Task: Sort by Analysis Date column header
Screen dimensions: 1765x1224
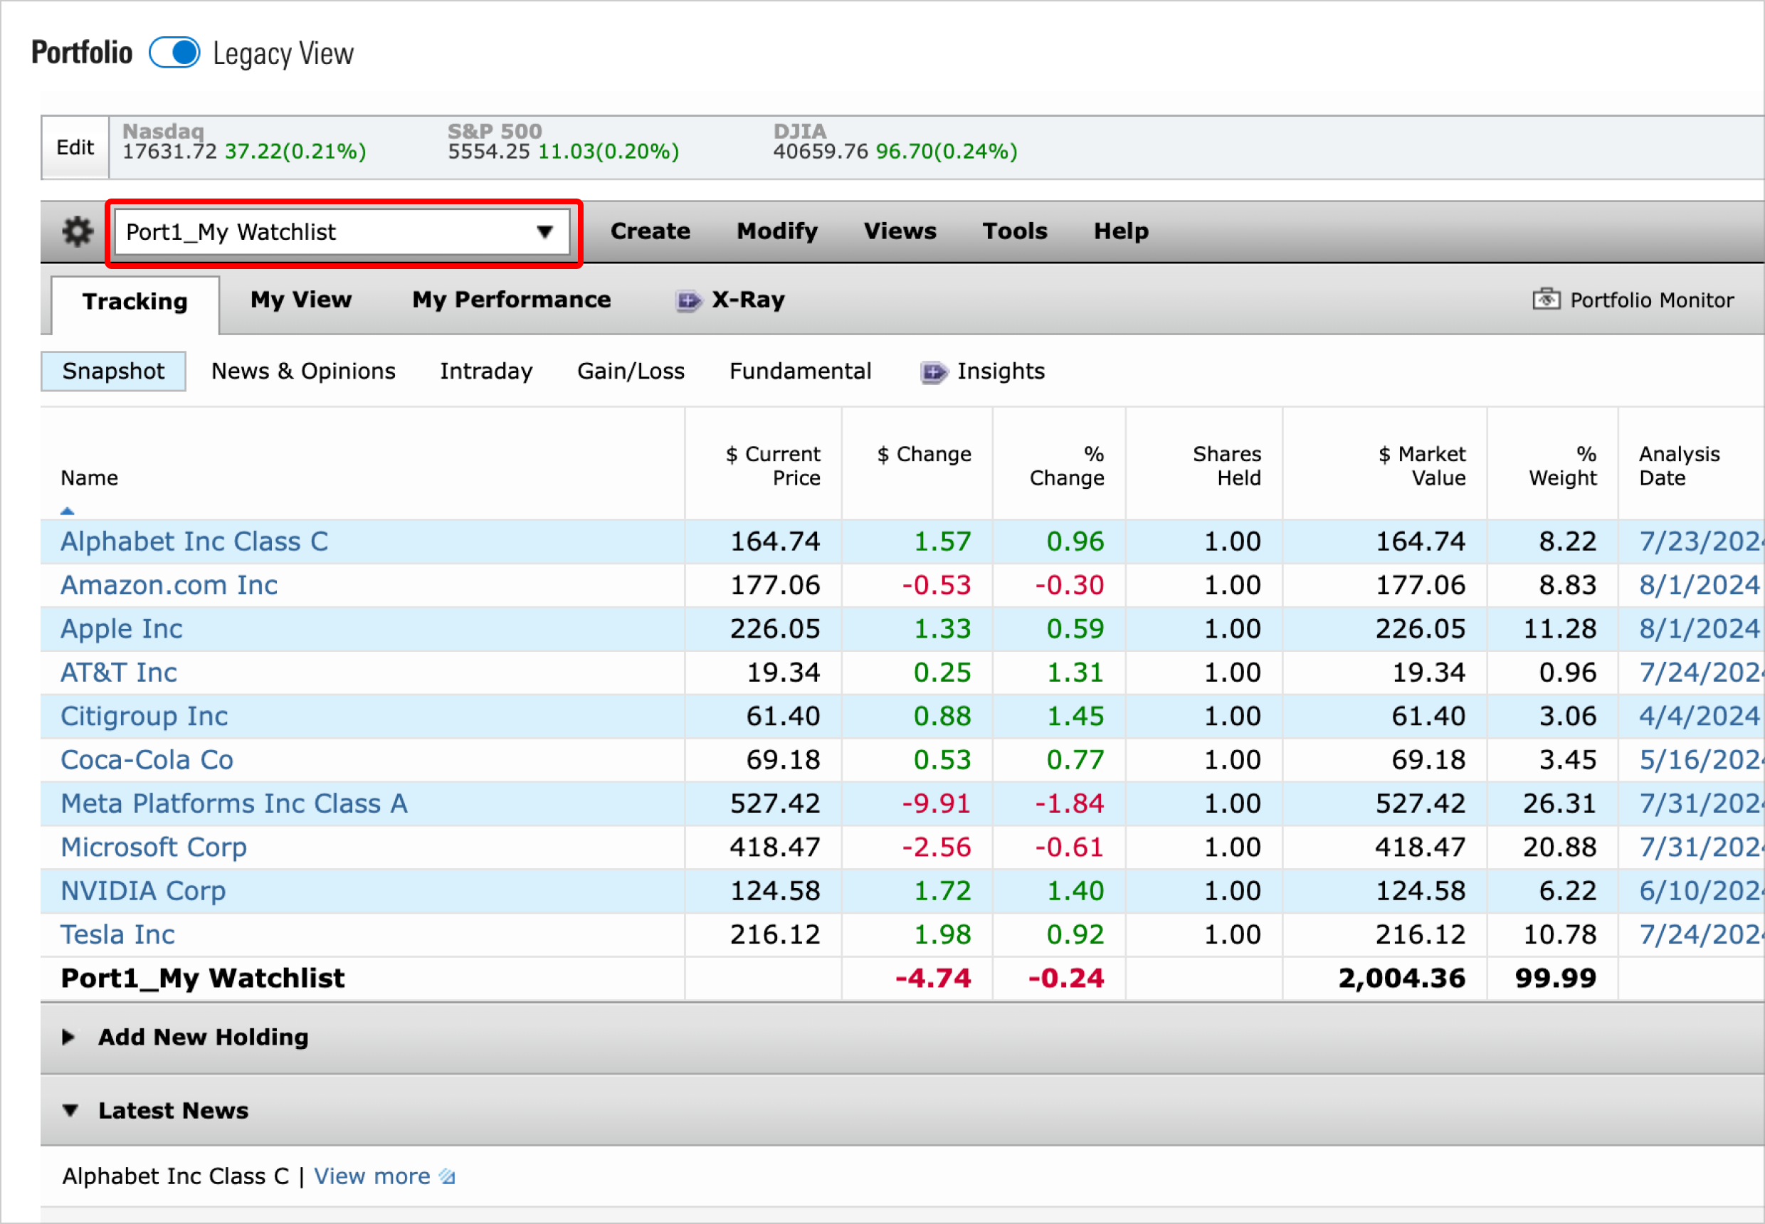Action: (x=1679, y=465)
